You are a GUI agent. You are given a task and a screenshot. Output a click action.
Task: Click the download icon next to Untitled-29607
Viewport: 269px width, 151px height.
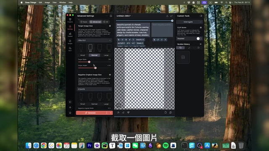(167, 16)
